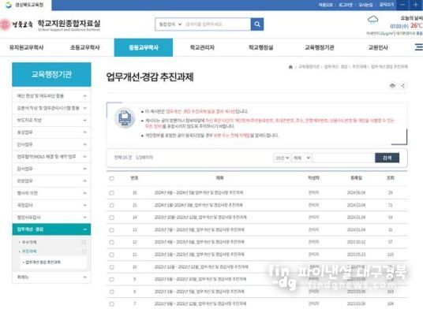Collapse the active 업무개선·경감 sidebar section
This screenshot has width=423, height=309.
51,229
